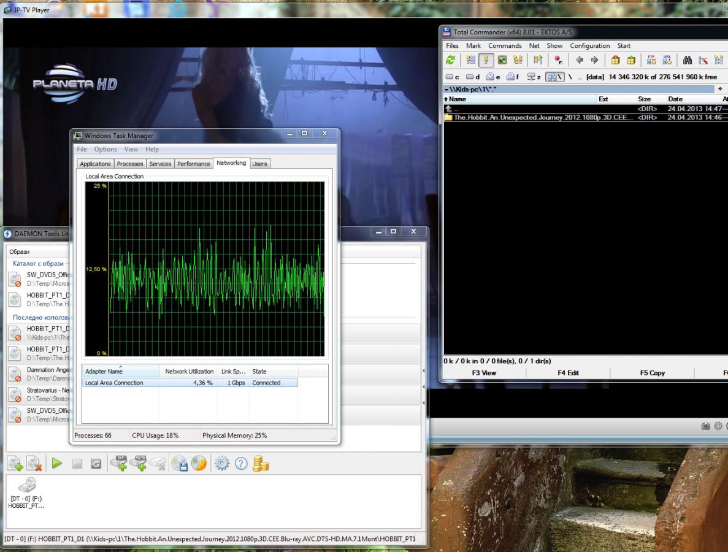
Task: Click the screenshot camera icon in IP-TV Player
Action: click(x=706, y=426)
